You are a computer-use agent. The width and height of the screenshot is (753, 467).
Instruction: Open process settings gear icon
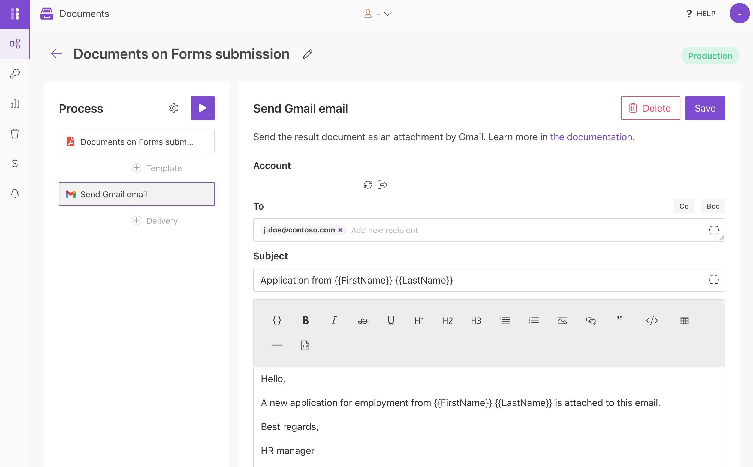pyautogui.click(x=174, y=108)
